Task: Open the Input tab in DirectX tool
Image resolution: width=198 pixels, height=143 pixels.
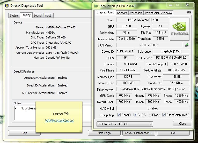Action: coord(48,15)
